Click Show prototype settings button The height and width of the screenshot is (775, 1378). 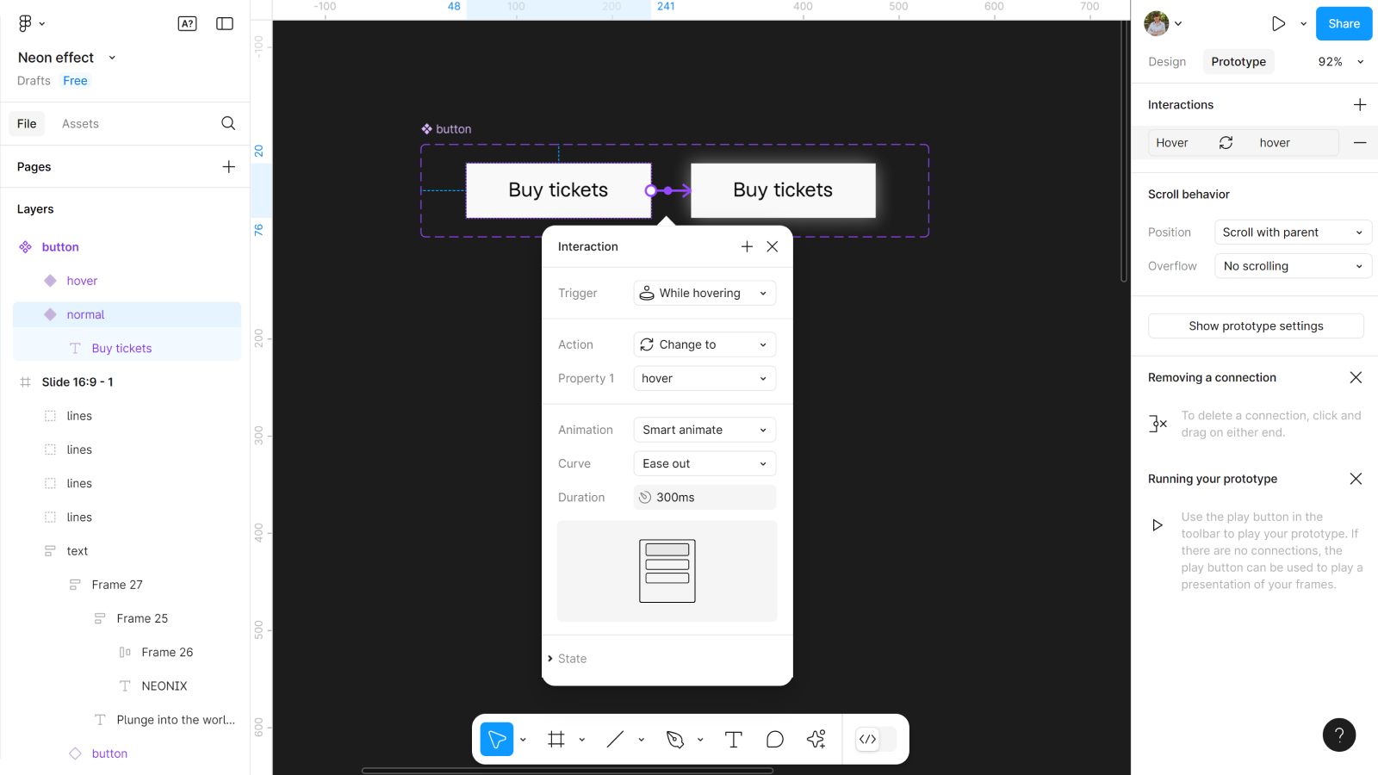(x=1256, y=326)
